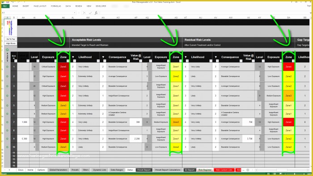Open the Risk ID column filter dropdown
This screenshot has width=313, height=176.
(x=16, y=61)
